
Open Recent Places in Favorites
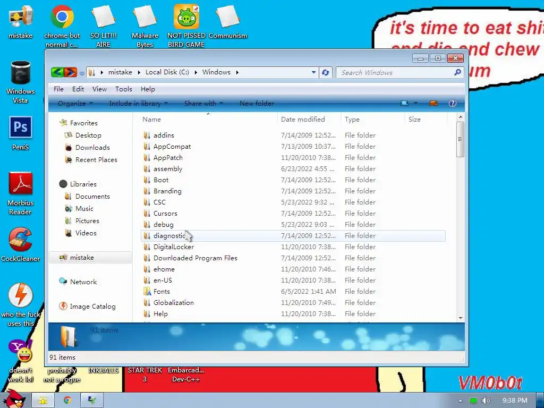[96, 159]
